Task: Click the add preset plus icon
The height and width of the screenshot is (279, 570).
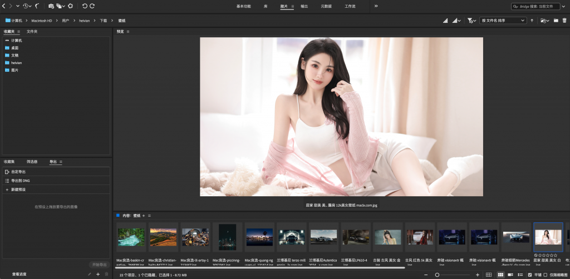Action: 98,275
